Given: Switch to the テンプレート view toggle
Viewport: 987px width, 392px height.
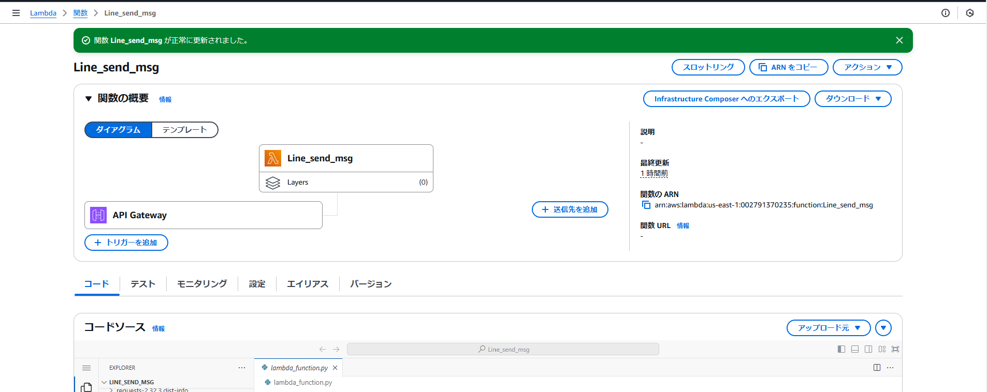Looking at the screenshot, I should [x=185, y=130].
